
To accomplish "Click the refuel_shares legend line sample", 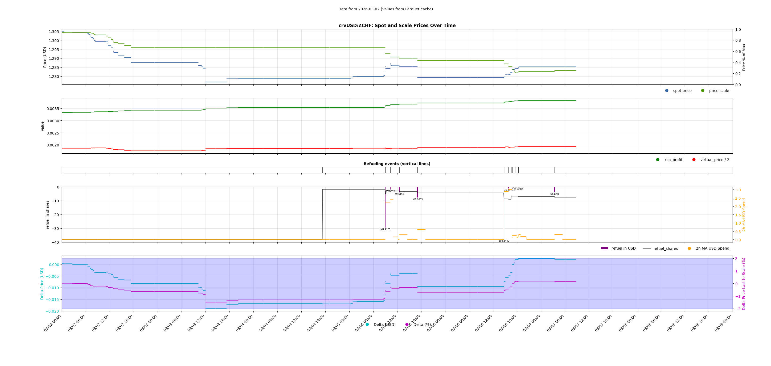I will pyautogui.click(x=646, y=248).
